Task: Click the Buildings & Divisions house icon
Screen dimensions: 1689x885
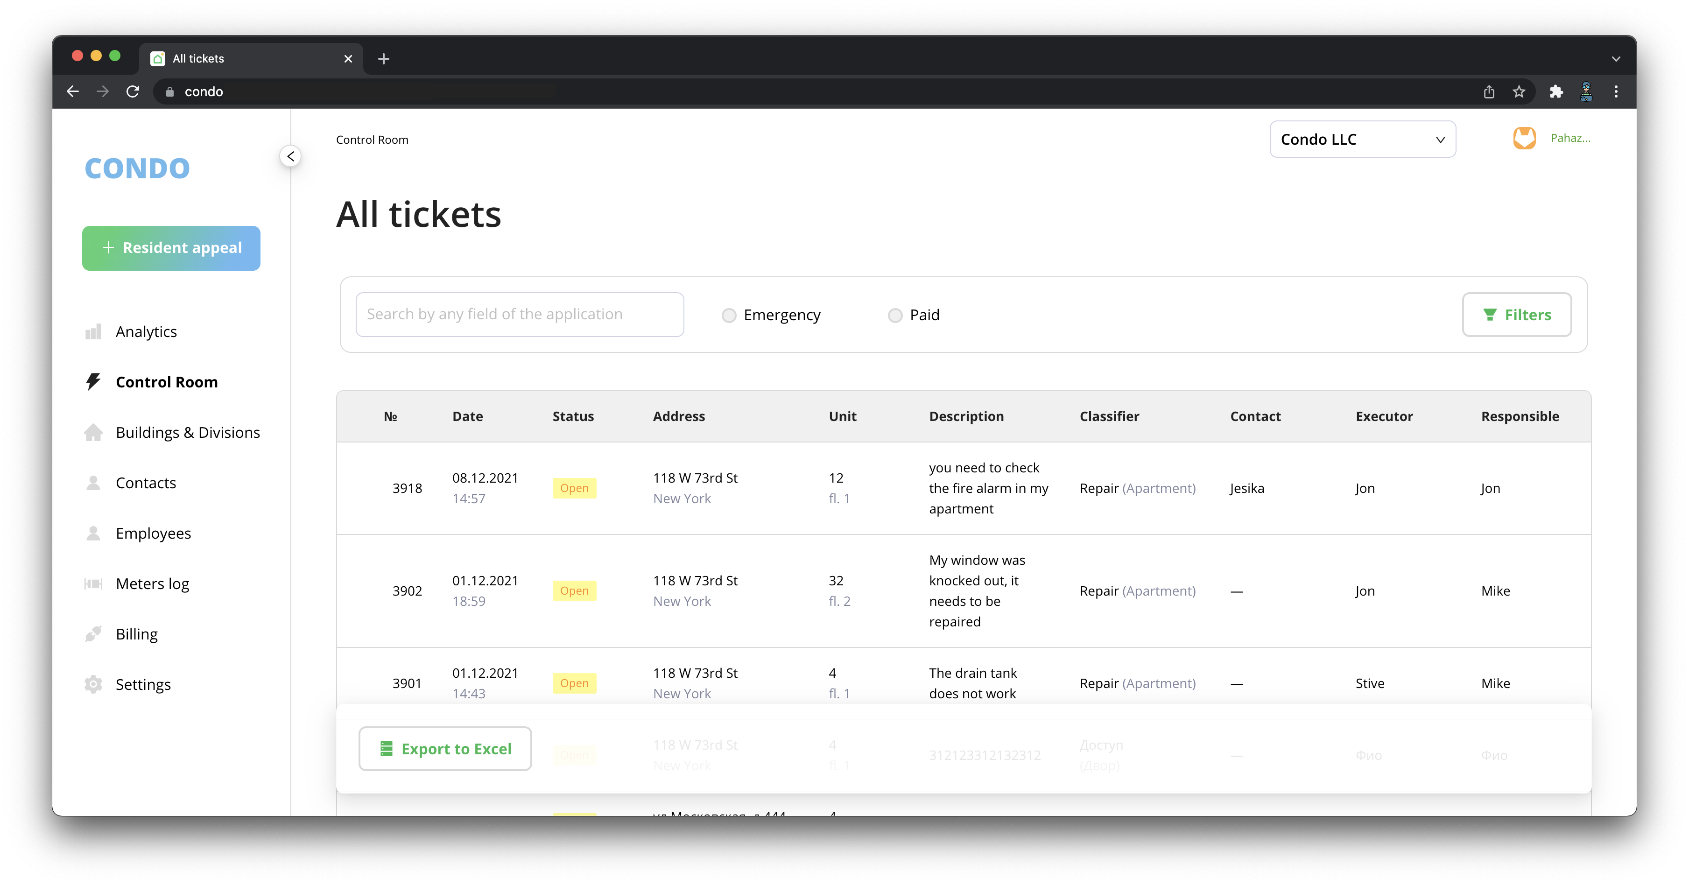Action: (x=93, y=433)
